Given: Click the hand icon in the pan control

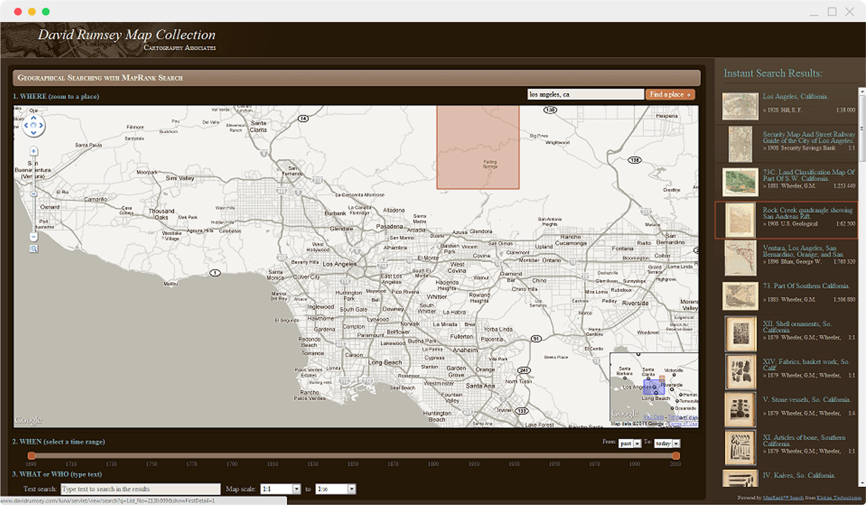Looking at the screenshot, I should pyautogui.click(x=34, y=125).
